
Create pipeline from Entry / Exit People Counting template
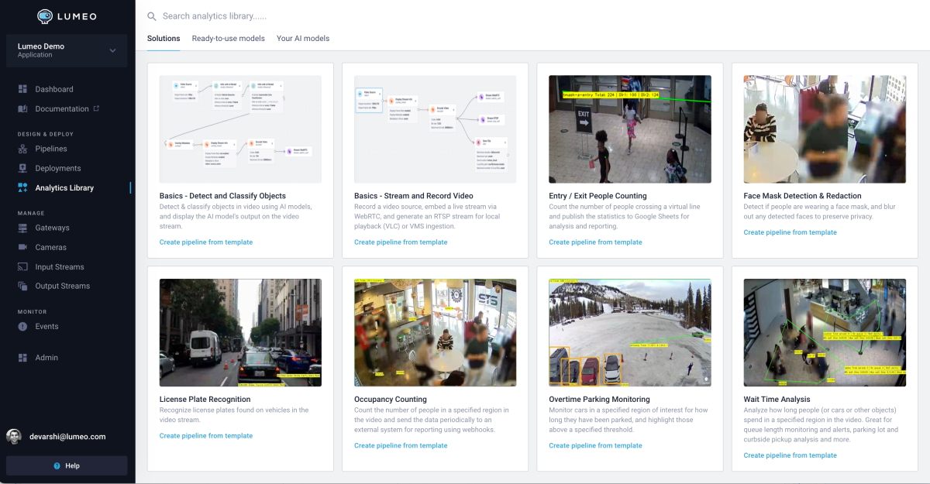[595, 242]
